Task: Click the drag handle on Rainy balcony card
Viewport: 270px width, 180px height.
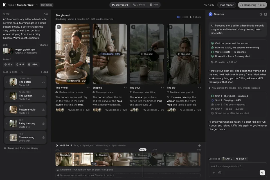Action: pos(6,123)
